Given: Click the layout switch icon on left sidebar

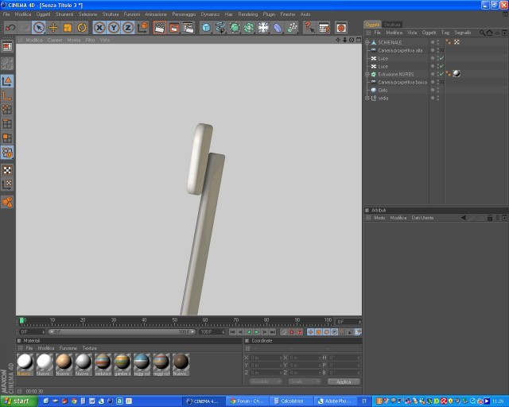Looking at the screenshot, I should point(7,47).
